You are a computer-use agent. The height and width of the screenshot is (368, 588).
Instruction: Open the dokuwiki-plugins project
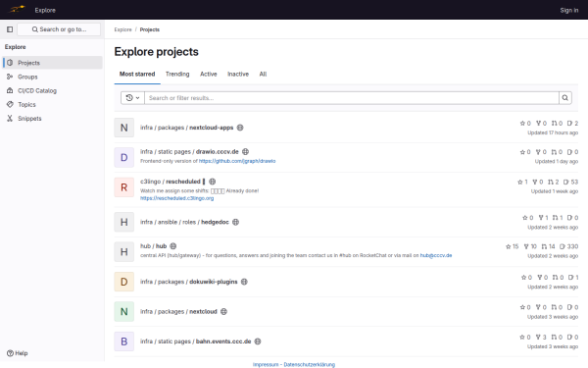coord(189,282)
